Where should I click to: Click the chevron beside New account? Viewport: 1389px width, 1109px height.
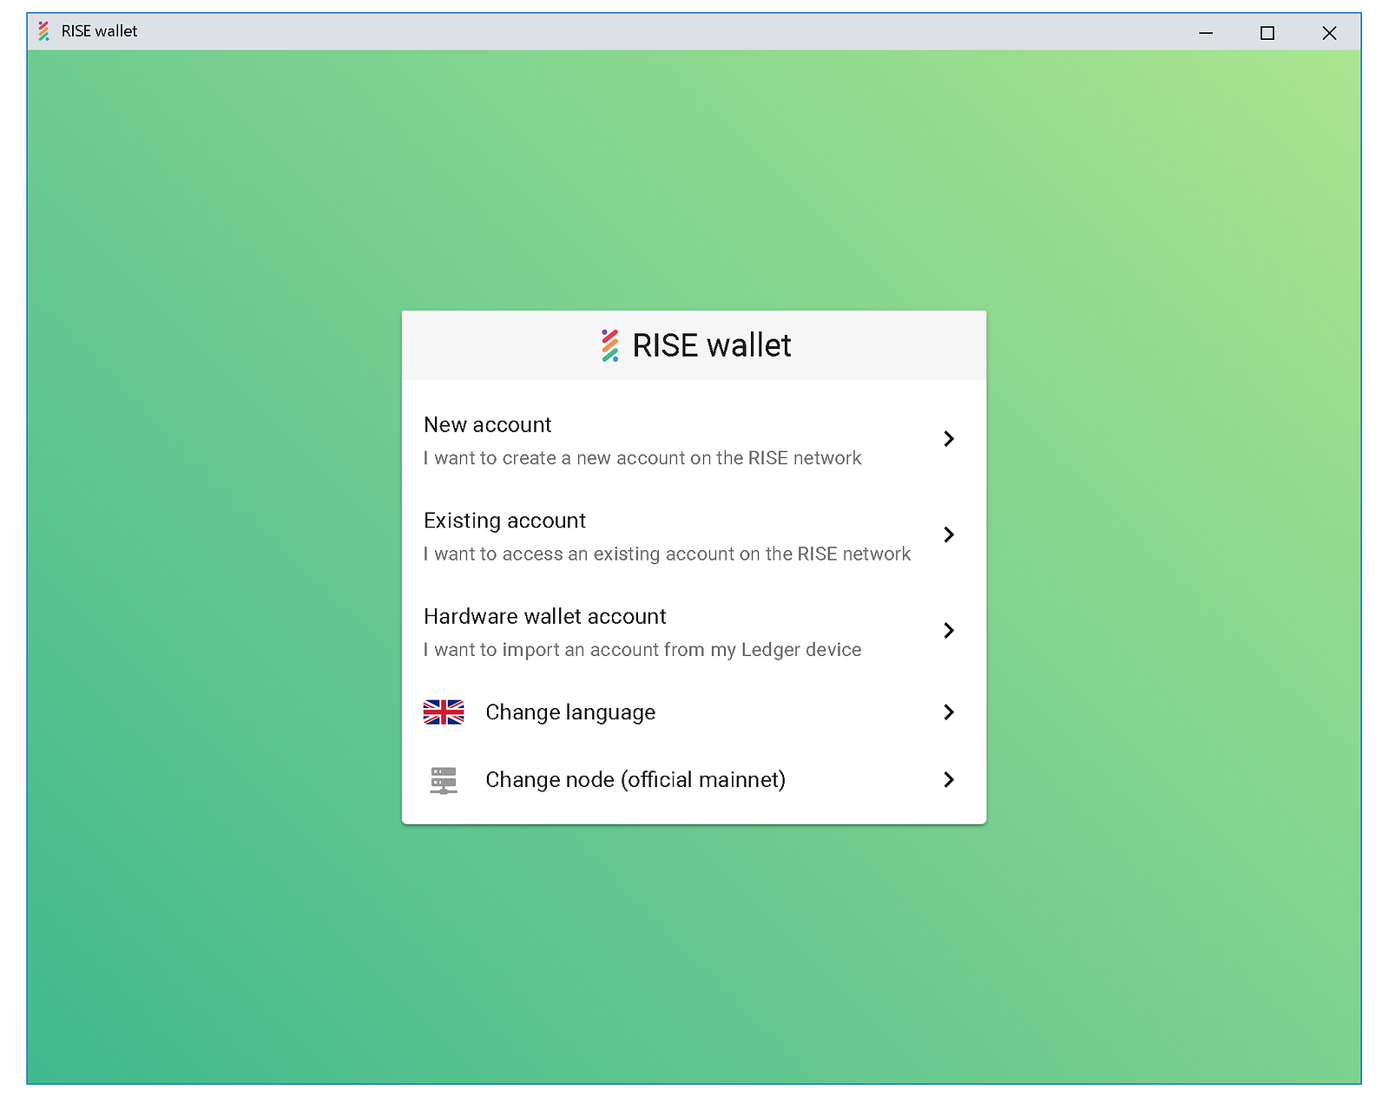(x=949, y=439)
